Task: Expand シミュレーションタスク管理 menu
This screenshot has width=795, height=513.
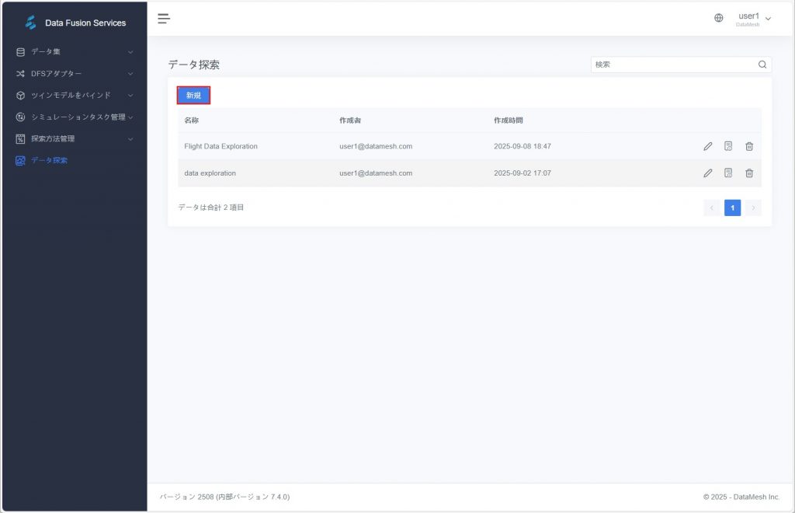Action: pos(74,117)
